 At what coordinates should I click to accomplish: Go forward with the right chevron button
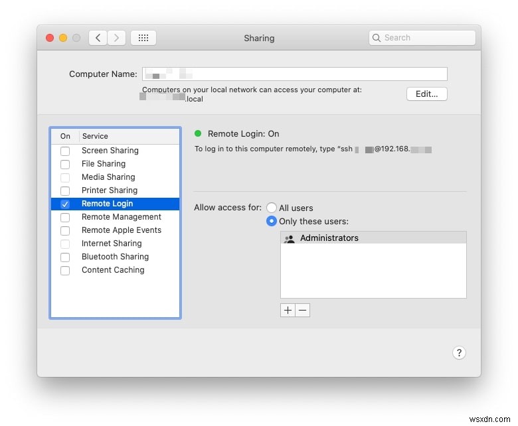click(x=116, y=38)
